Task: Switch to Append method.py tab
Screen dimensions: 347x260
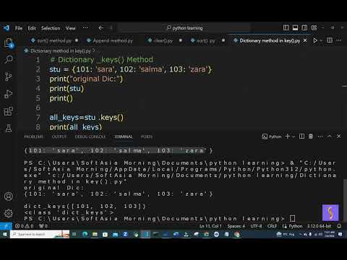Action: click(x=110, y=40)
